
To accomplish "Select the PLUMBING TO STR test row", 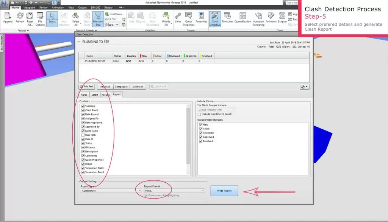I will (95, 61).
